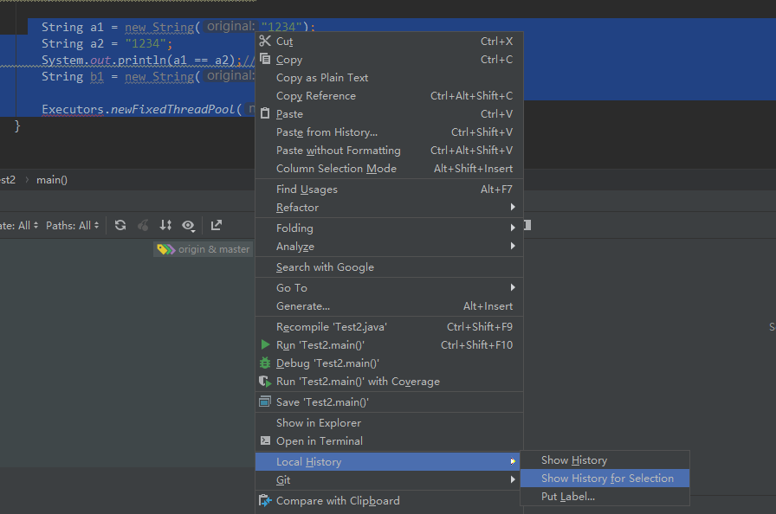Expand the Folding submenu

389,228
